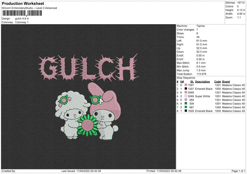The height and width of the screenshot is (174, 247).
Task: Click the 'Page 1 of 1' indicator
Action: (238, 171)
